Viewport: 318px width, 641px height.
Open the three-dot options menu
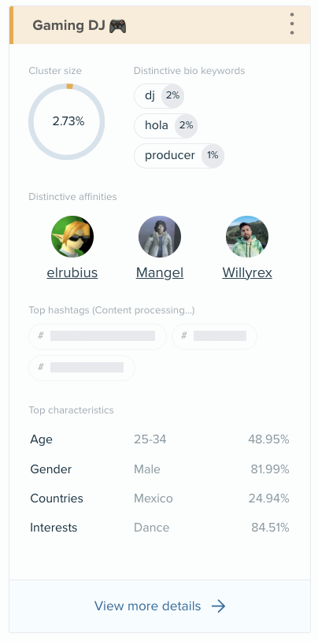(292, 24)
